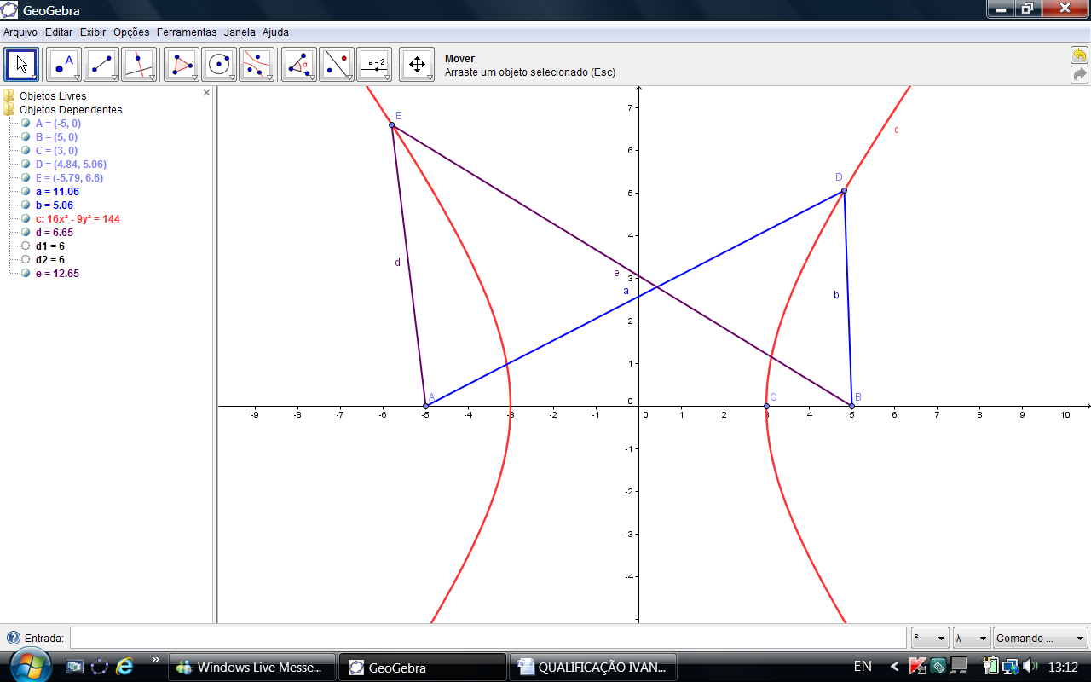
Task: Expand the Slider tool submenu arrow
Action: coord(387,78)
